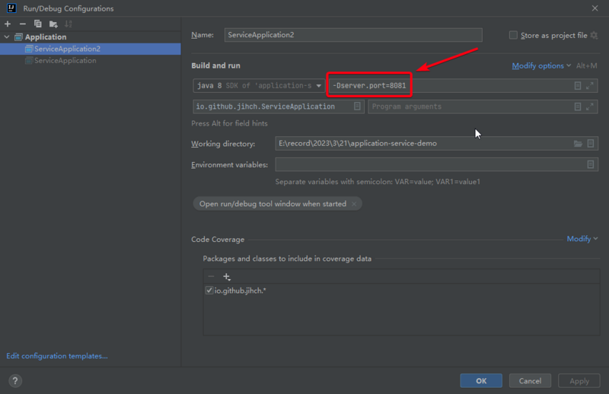Copy the selected configuration with the copy icon

[x=37, y=24]
